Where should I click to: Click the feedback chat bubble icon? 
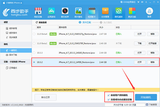(x=142, y=2)
